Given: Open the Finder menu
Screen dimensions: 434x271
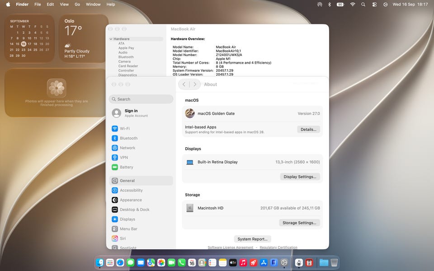Looking at the screenshot, I should (x=22, y=5).
